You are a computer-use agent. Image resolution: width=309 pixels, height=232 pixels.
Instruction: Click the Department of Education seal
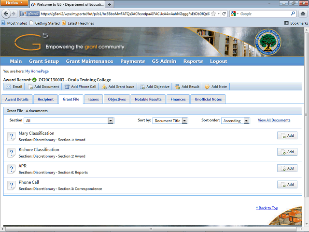(268, 42)
